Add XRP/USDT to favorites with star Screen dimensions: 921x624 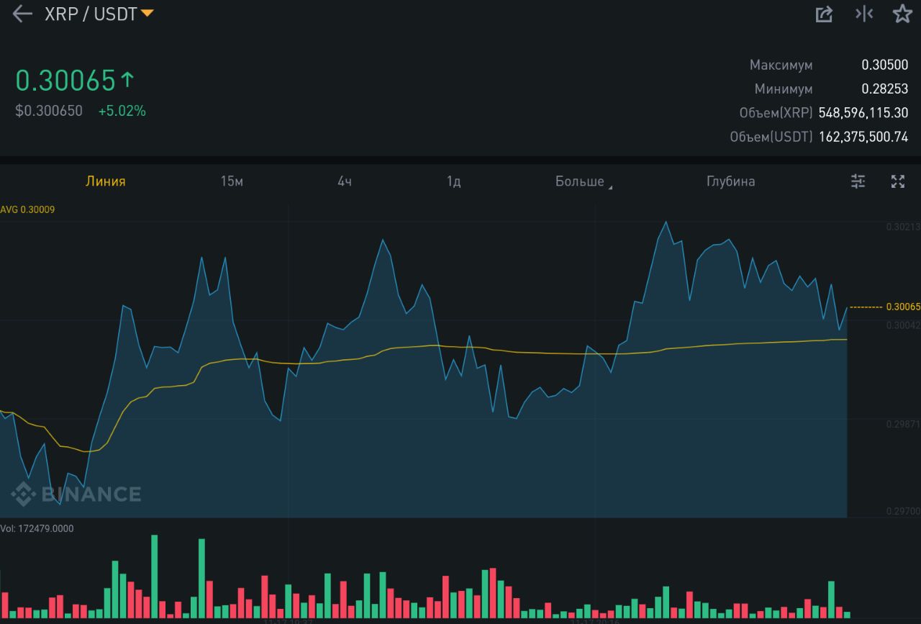pyautogui.click(x=902, y=14)
